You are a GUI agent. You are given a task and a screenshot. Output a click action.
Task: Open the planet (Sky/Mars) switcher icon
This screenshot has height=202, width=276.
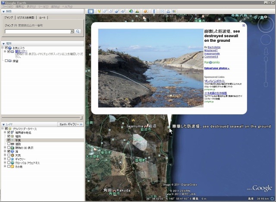[x=146, y=12]
